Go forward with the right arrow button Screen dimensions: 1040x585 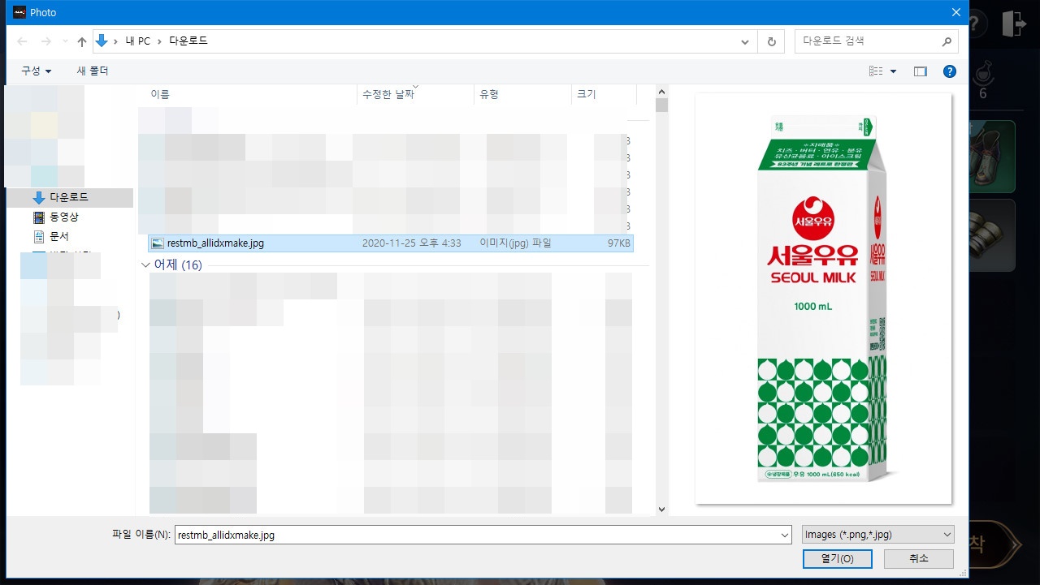tap(46, 41)
